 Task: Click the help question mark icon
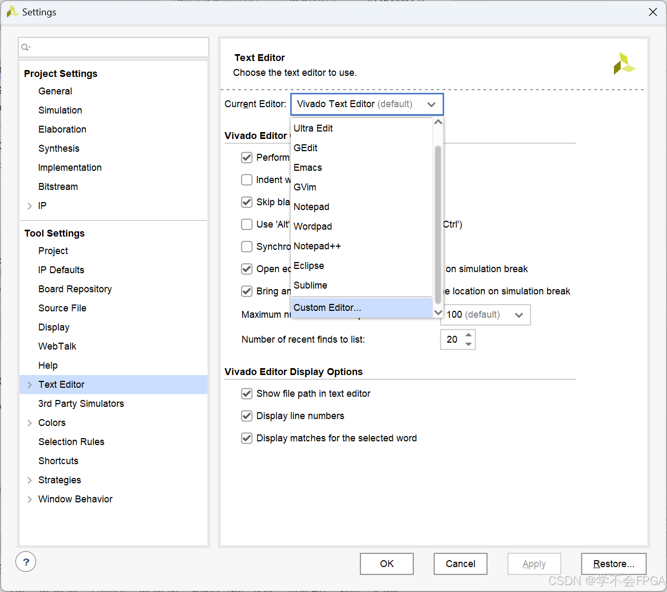tap(26, 562)
